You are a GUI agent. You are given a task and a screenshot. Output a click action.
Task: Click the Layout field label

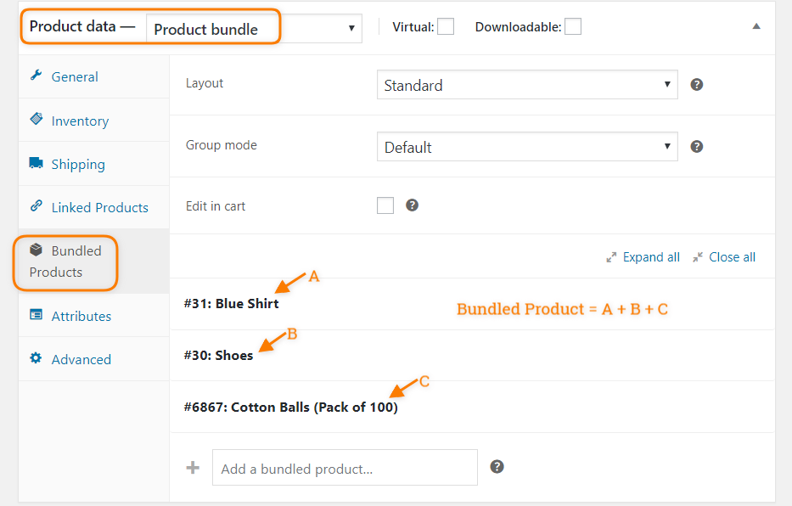(205, 83)
